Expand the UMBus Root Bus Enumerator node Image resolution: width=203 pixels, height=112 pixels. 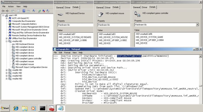coord(7,39)
